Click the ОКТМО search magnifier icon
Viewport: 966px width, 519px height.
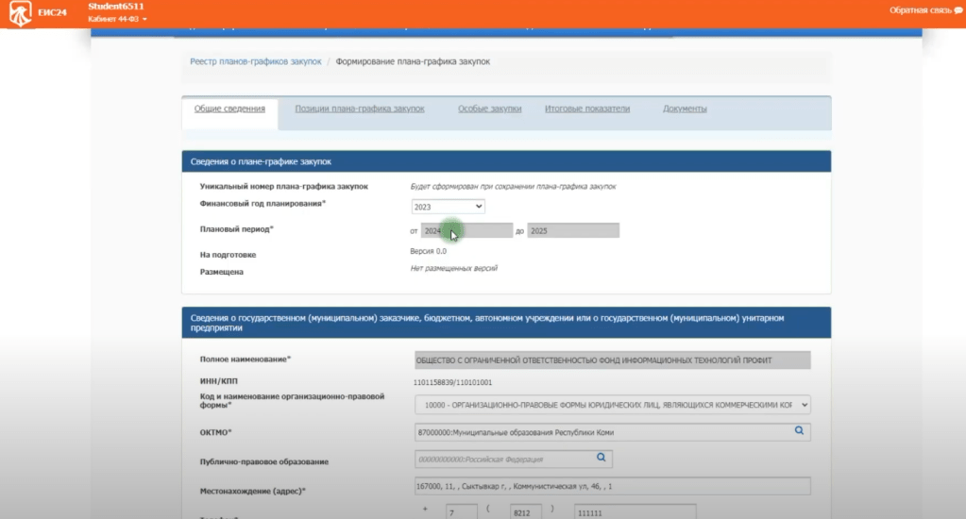point(798,431)
